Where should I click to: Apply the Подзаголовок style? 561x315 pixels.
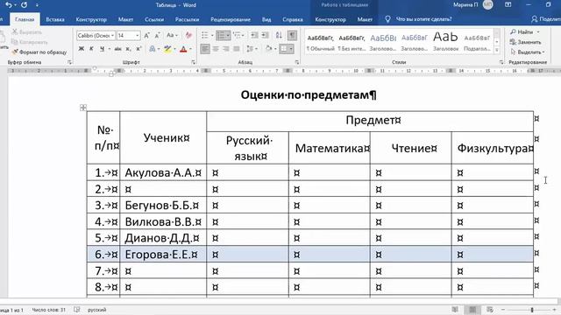pos(477,42)
